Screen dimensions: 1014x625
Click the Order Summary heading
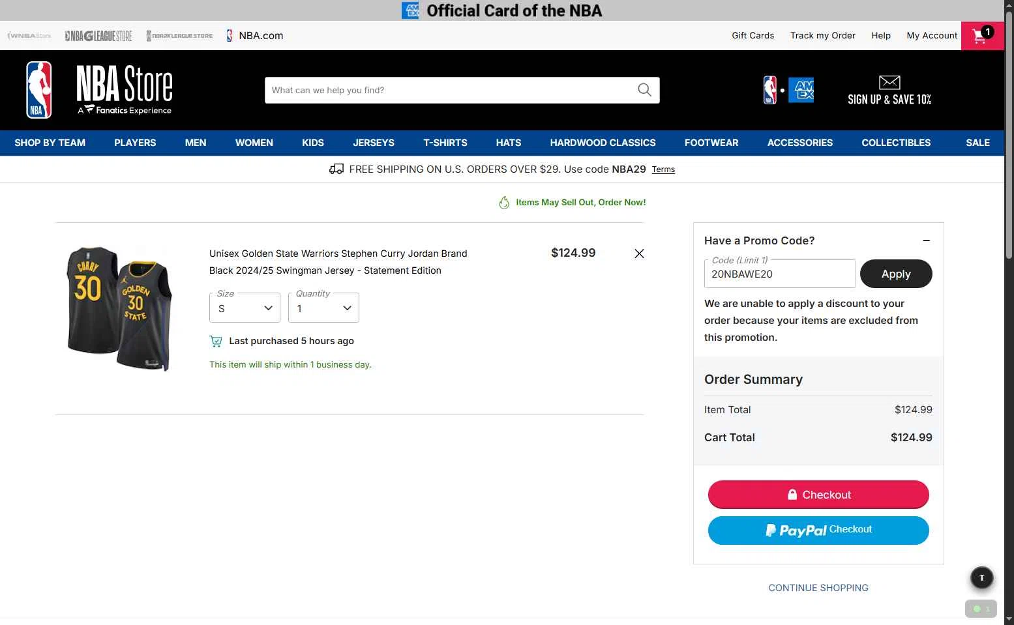[753, 379]
